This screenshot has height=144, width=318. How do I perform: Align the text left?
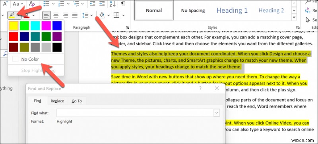pos(47,15)
